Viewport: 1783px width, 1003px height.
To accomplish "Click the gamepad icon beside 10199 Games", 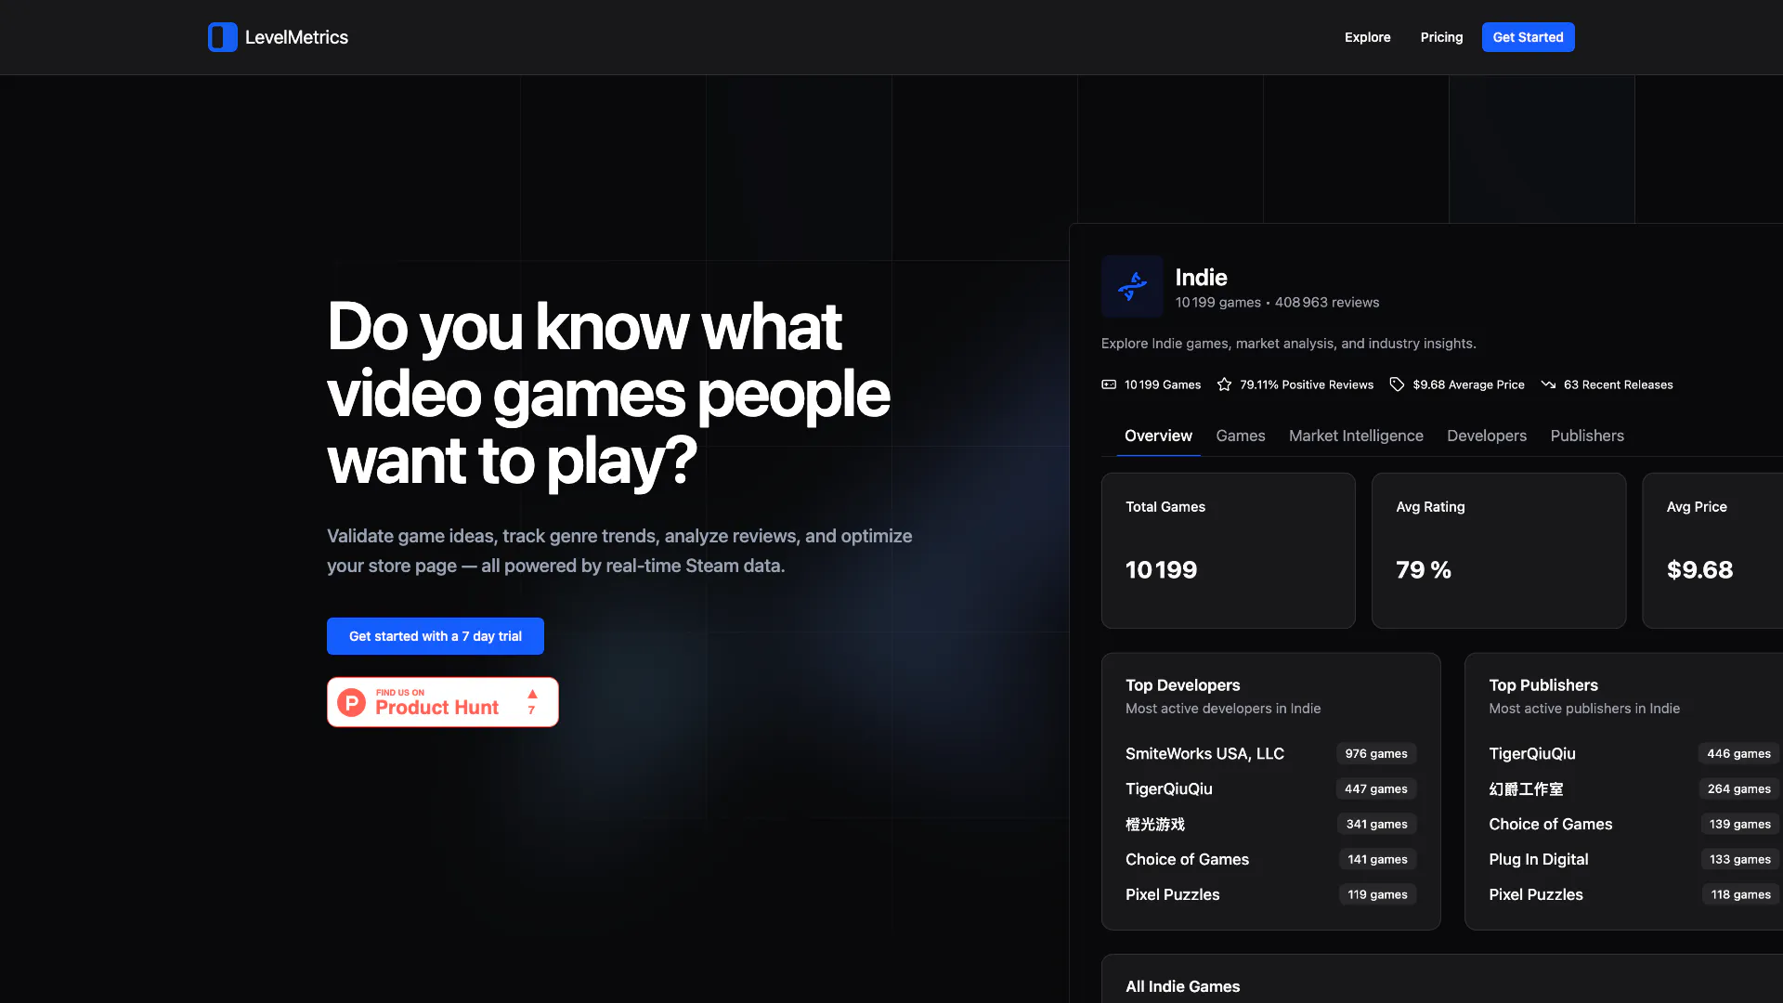I will click(x=1109, y=384).
